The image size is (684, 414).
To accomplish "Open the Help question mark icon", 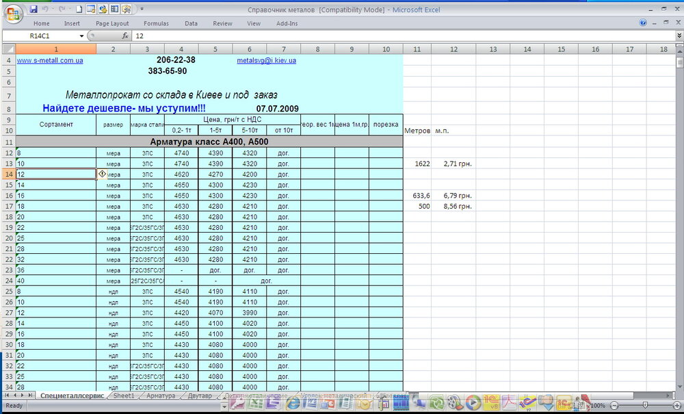I will tap(643, 23).
